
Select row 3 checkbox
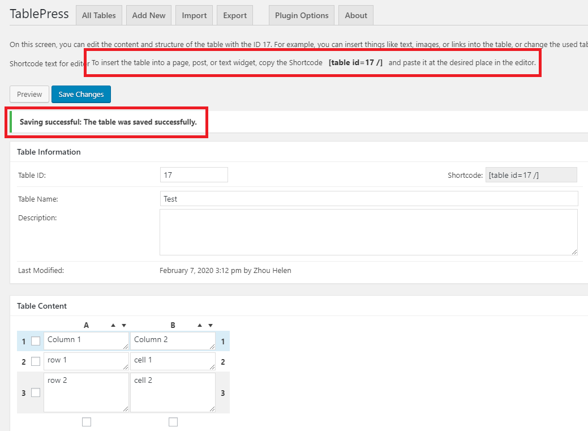tap(36, 392)
